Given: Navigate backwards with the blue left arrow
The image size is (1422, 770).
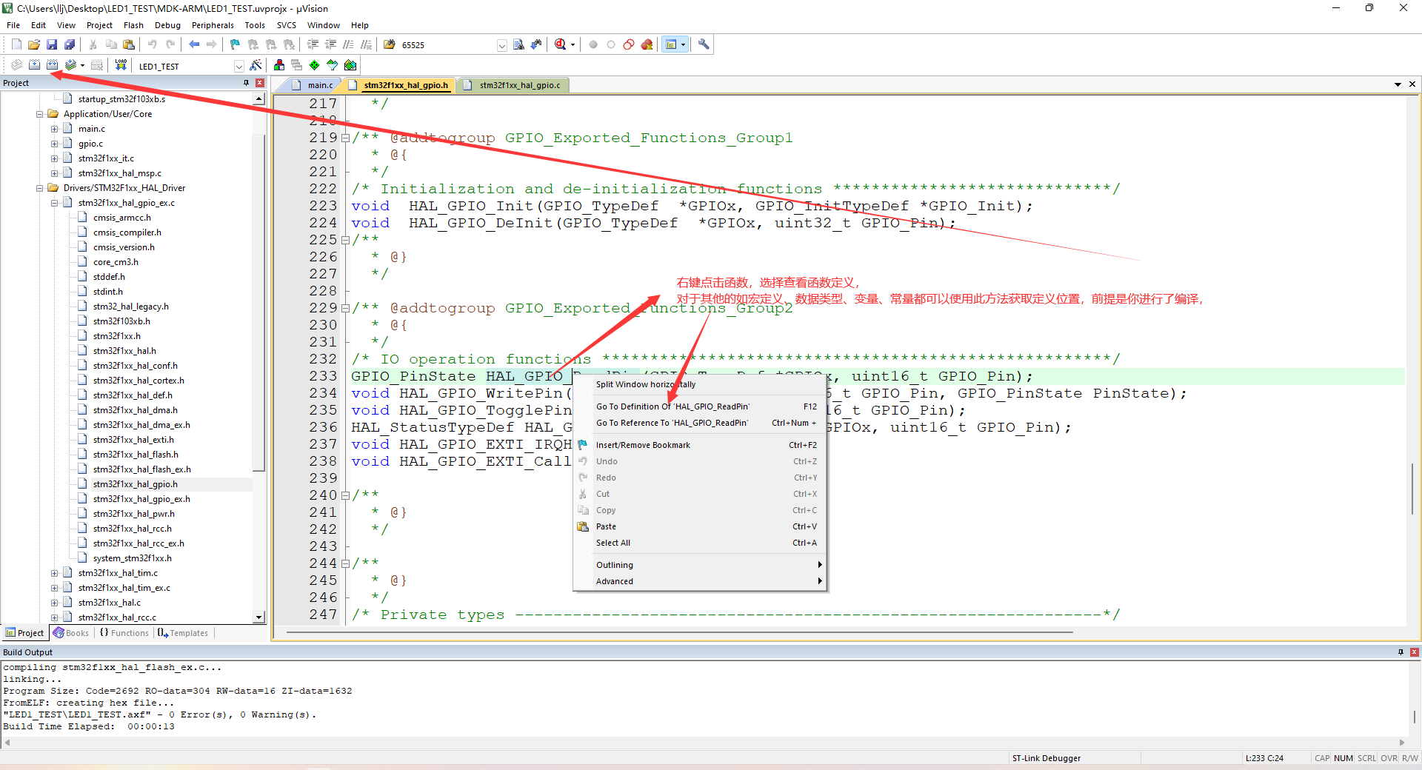Looking at the screenshot, I should click(x=194, y=45).
